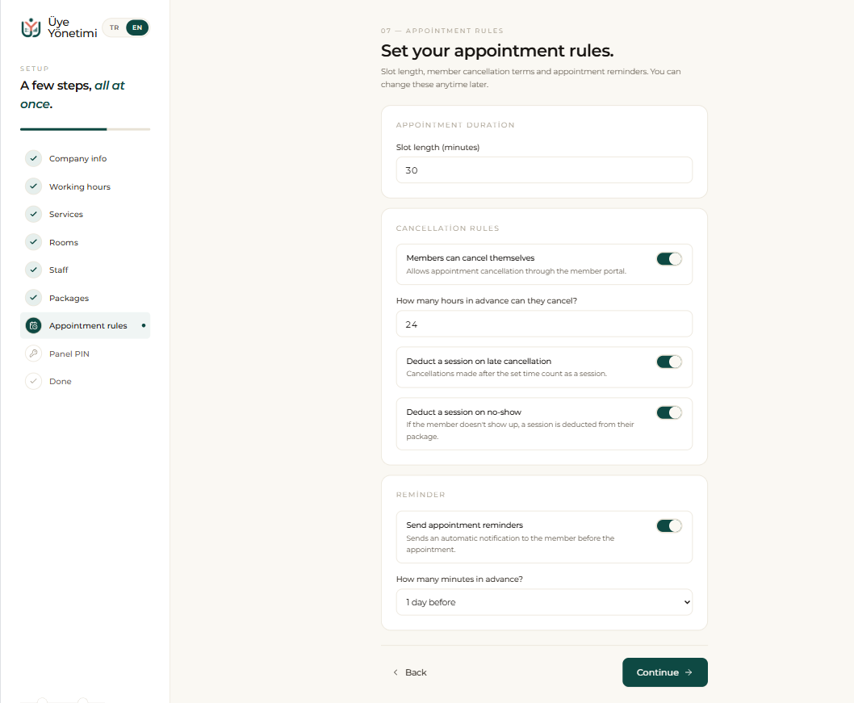Click the Appointment rules calendar icon
This screenshot has width=854, height=703.
point(33,325)
